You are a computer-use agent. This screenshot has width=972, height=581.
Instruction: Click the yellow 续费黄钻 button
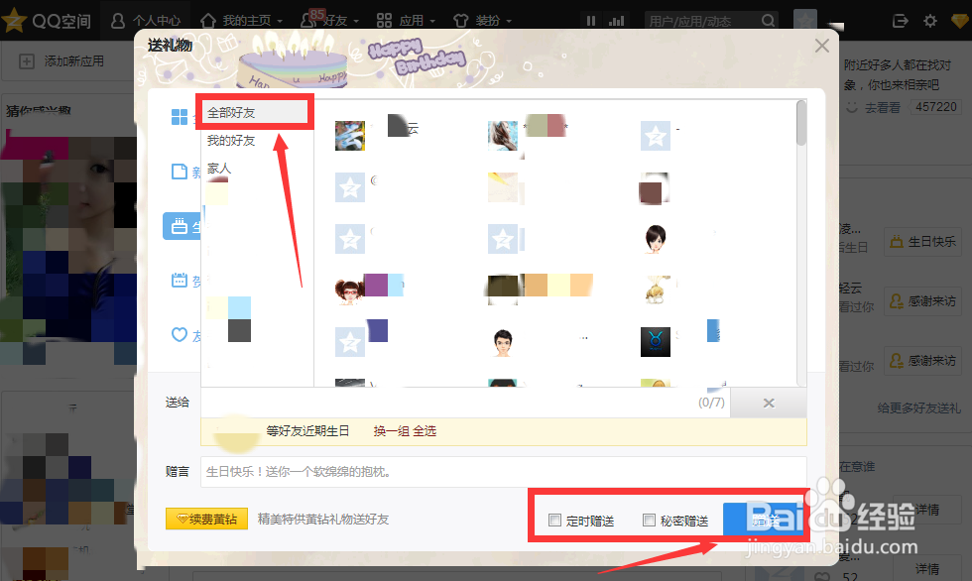click(206, 519)
